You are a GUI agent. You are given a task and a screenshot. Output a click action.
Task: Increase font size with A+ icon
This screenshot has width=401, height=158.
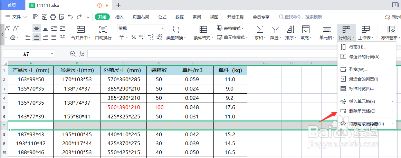click(x=8, y=28)
